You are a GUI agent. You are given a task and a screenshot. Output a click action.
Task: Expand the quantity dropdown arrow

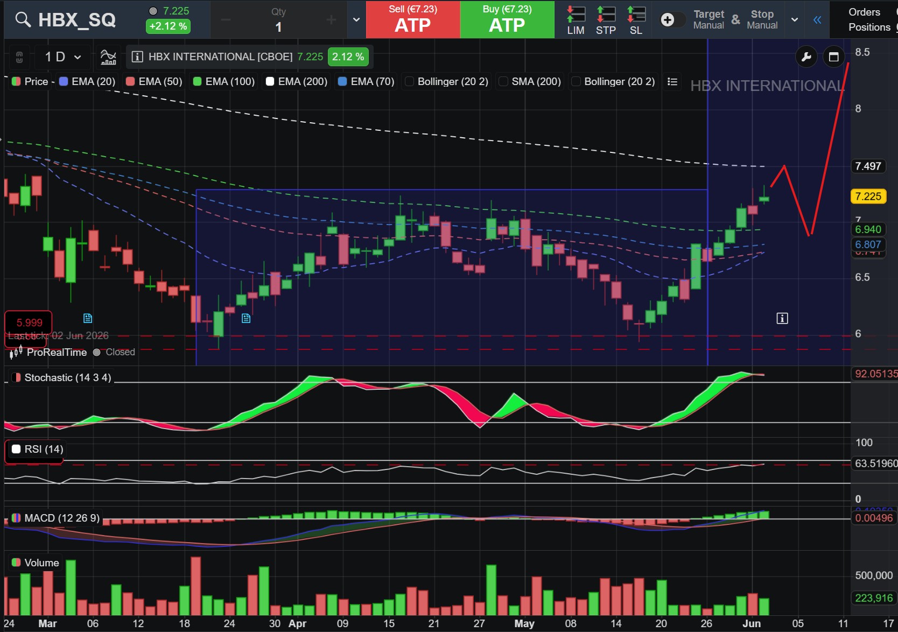pos(356,20)
